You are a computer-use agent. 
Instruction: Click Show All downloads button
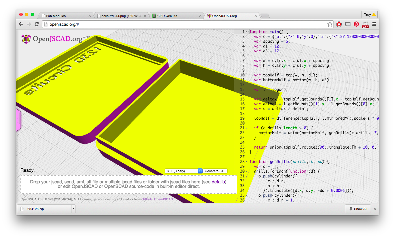pyautogui.click(x=358, y=209)
